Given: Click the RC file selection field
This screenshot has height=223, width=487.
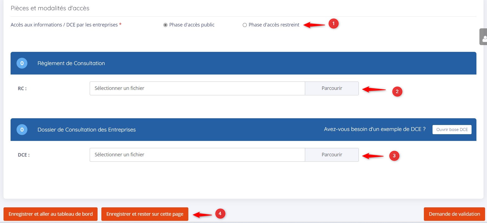Looking at the screenshot, I should click(197, 88).
